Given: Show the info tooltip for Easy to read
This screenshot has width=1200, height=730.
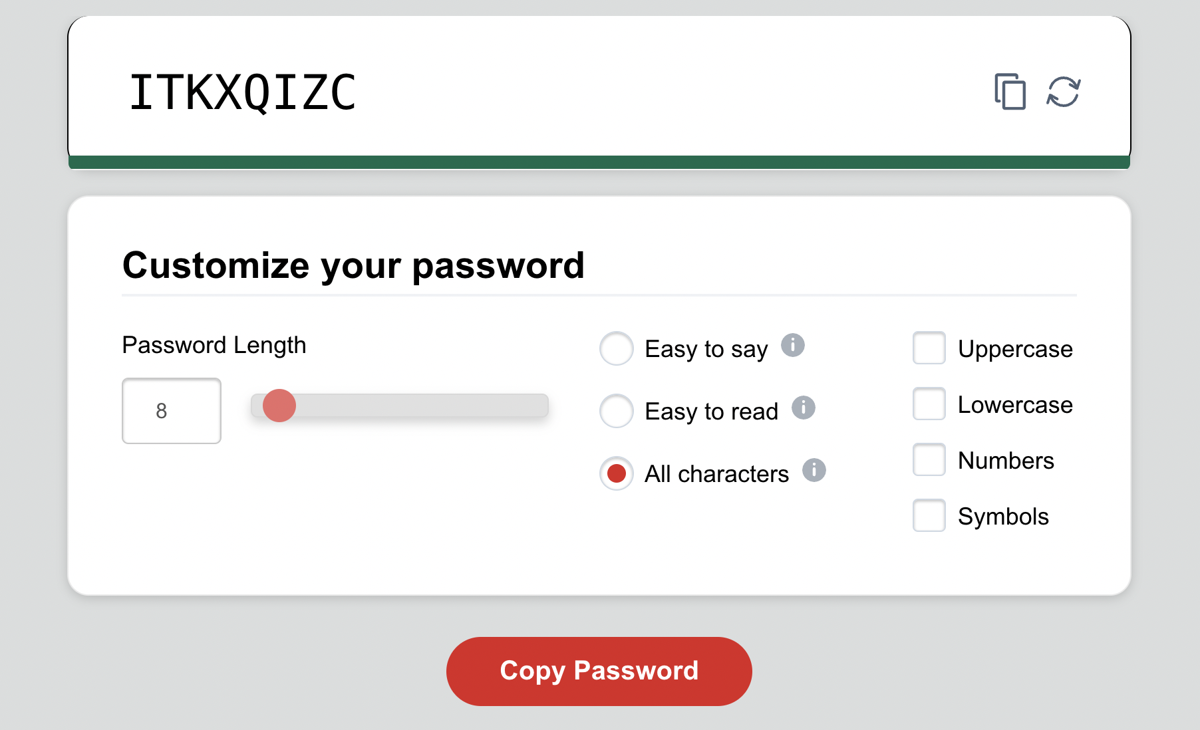Looking at the screenshot, I should pyautogui.click(x=803, y=408).
